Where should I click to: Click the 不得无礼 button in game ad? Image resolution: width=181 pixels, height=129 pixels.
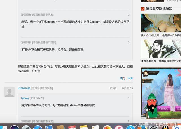164,109
